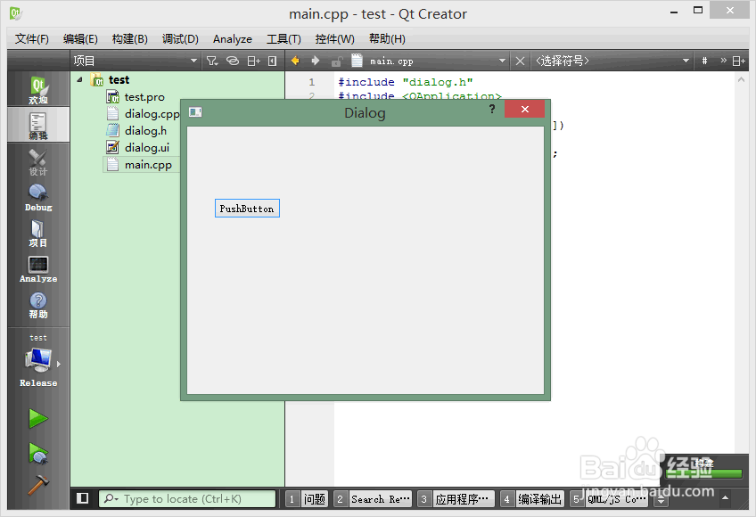Toggle the editor file lock icon
Viewport: 756px width, 517px height.
coord(336,62)
